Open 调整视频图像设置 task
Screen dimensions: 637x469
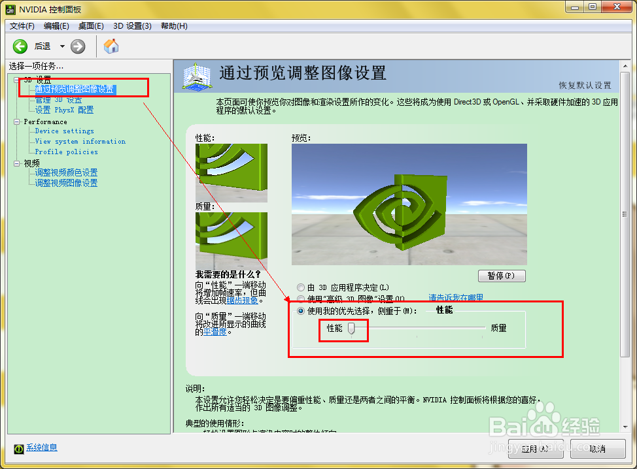coord(66,183)
